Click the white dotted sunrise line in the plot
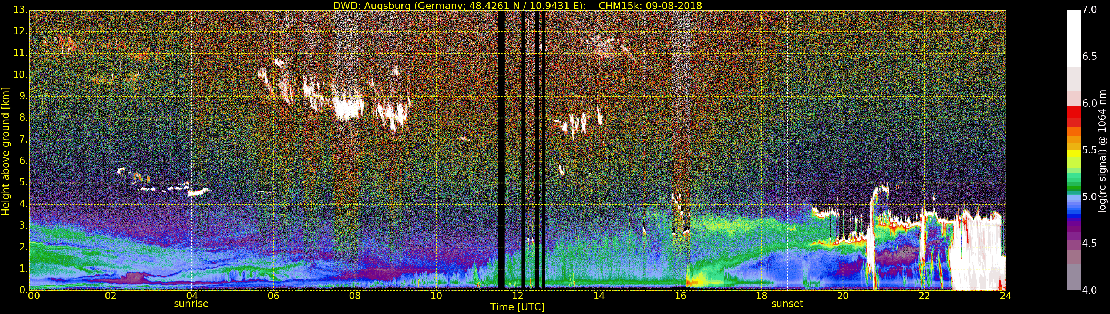The width and height of the screenshot is (1110, 314). tap(191, 151)
